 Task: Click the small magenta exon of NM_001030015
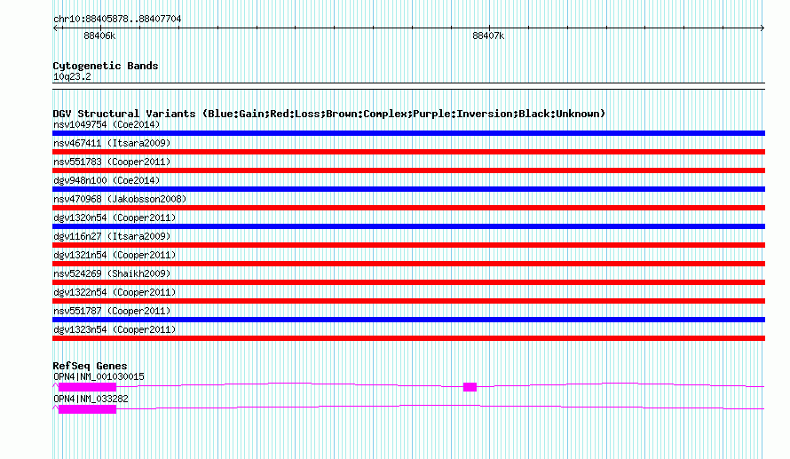(470, 387)
